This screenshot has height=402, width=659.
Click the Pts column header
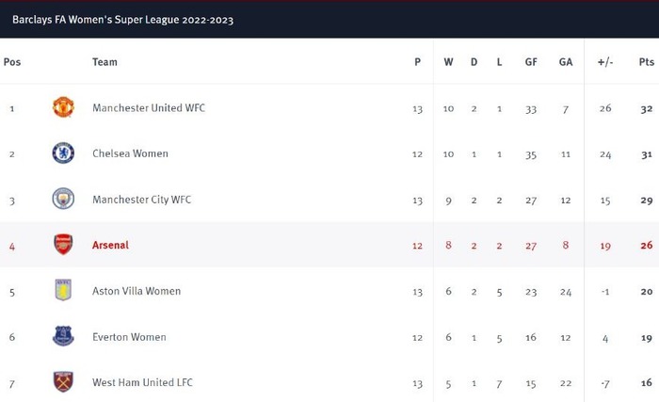point(647,62)
